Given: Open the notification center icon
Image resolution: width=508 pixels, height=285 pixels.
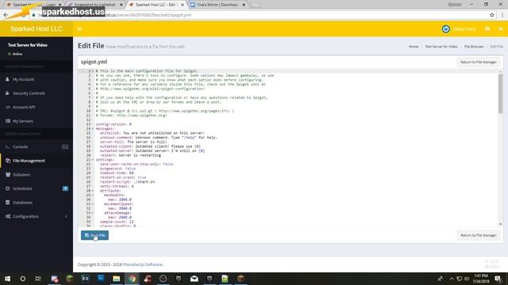Looking at the screenshot, I should (498, 279).
